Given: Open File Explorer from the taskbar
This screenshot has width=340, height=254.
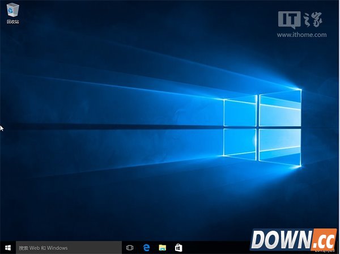Looking at the screenshot, I should pyautogui.click(x=163, y=248).
